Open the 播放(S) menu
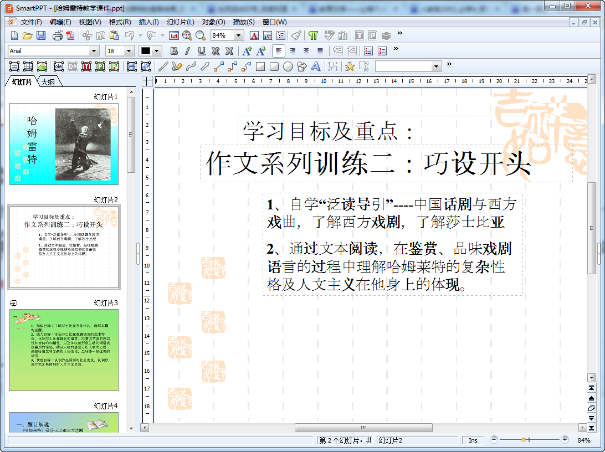 pyautogui.click(x=244, y=22)
